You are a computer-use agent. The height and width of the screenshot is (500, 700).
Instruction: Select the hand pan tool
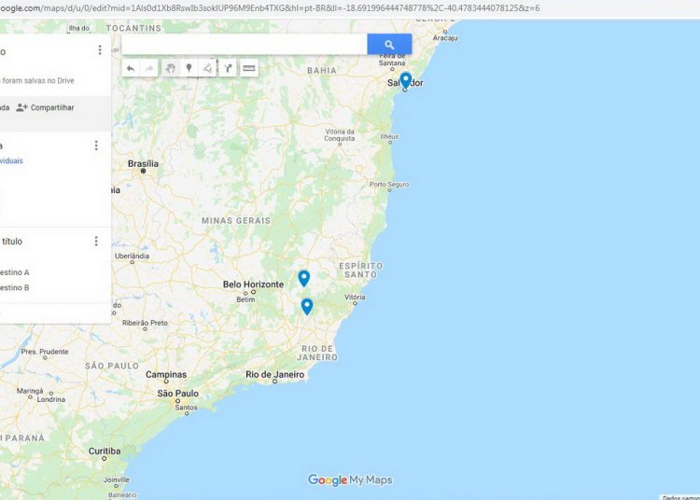point(170,68)
